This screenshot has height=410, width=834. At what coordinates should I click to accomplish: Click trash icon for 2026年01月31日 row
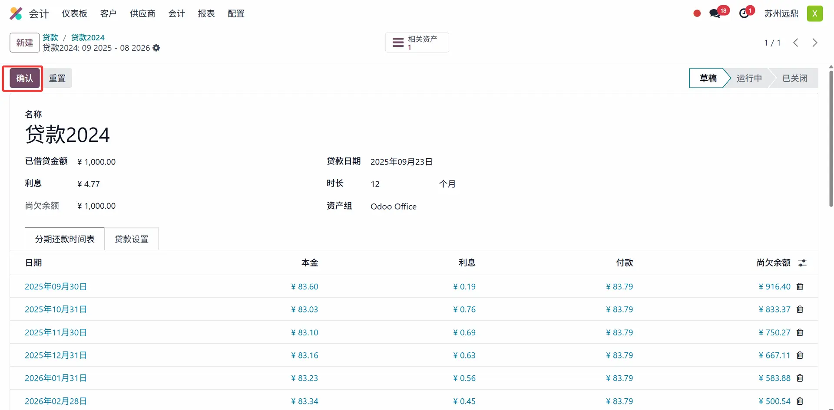tap(800, 378)
